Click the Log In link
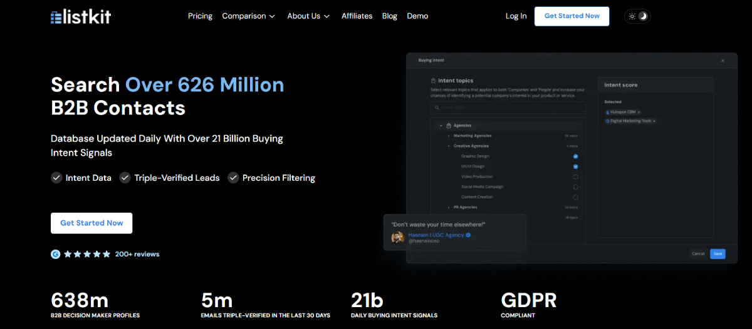Viewport: 752px width, 329px height. point(516,16)
